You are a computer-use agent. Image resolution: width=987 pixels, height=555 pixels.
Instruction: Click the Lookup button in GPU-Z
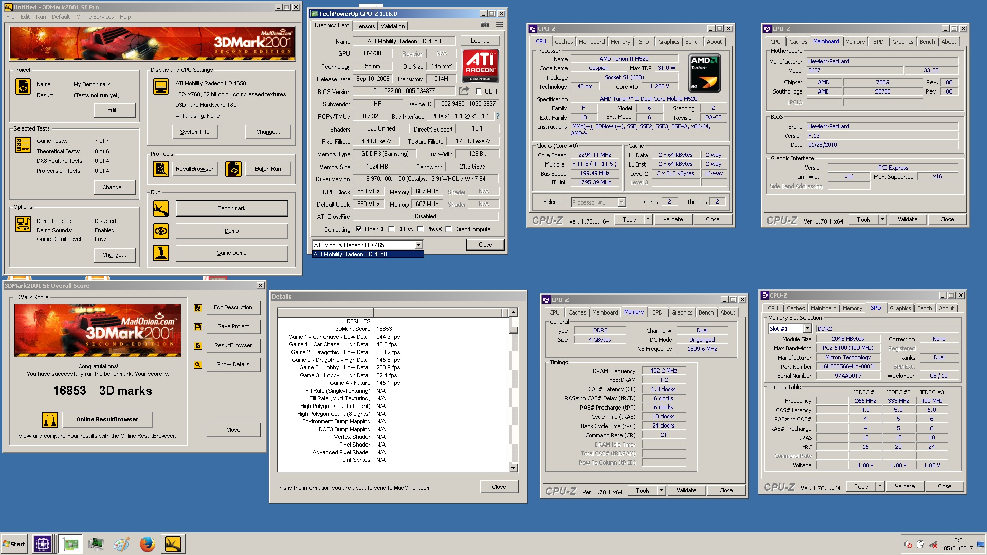(x=480, y=41)
